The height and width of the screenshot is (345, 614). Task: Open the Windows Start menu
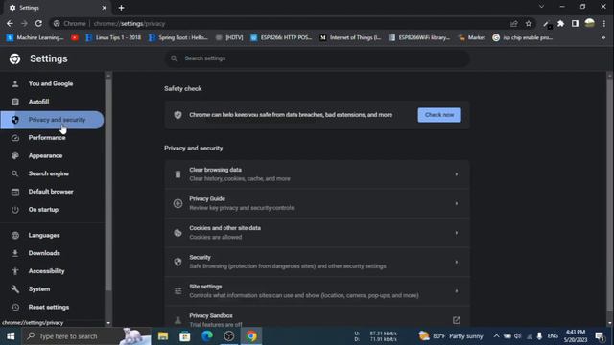(x=11, y=336)
